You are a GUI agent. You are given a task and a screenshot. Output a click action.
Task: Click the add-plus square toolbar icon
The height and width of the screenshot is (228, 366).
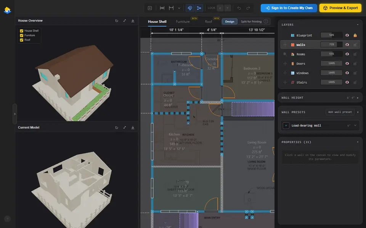tap(150, 8)
